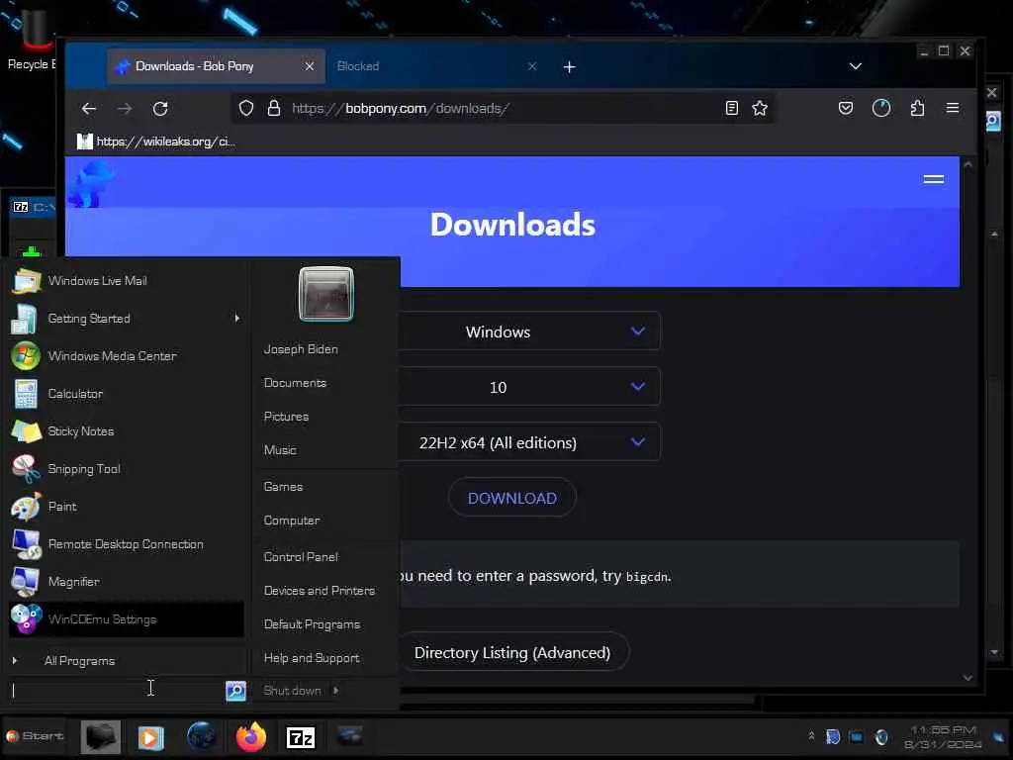Screen dimensions: 1013x760
Task: Open the Pocket save icon
Action: (x=846, y=108)
